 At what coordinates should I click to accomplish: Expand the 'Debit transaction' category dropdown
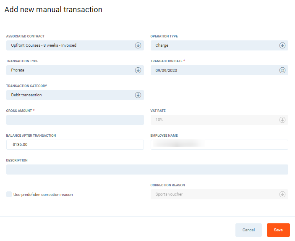[71, 95]
